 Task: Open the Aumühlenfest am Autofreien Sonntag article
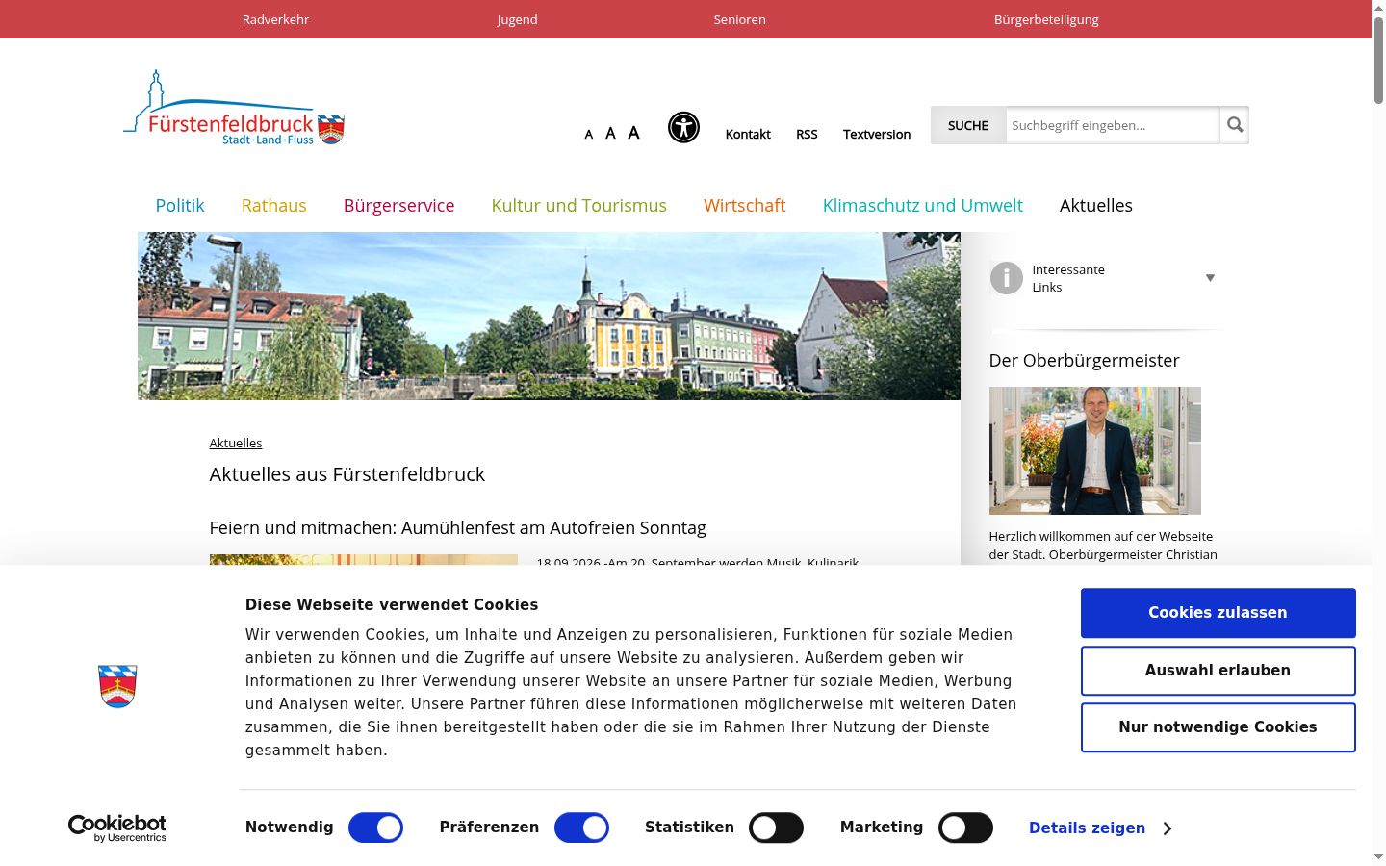point(457,527)
